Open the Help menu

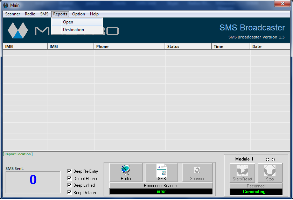click(94, 14)
